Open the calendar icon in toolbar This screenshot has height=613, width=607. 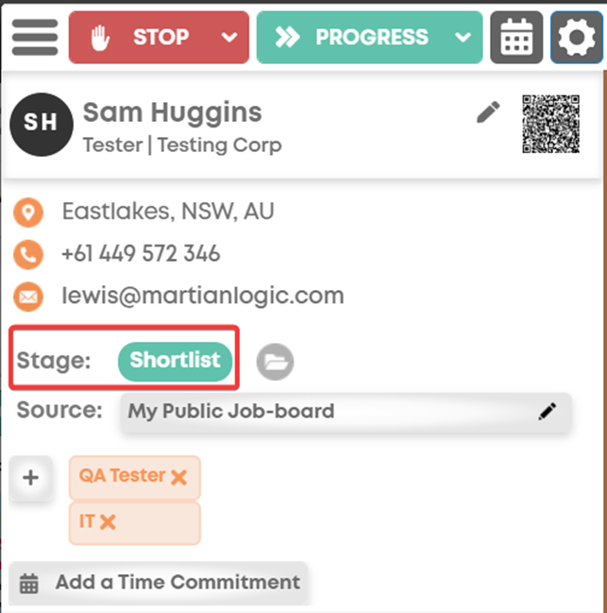516,37
